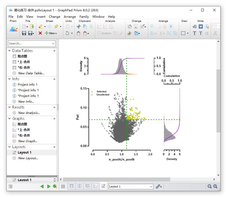Click the scissors cut icon
Screen dimensions: 227x197
pyautogui.click(x=78, y=26)
